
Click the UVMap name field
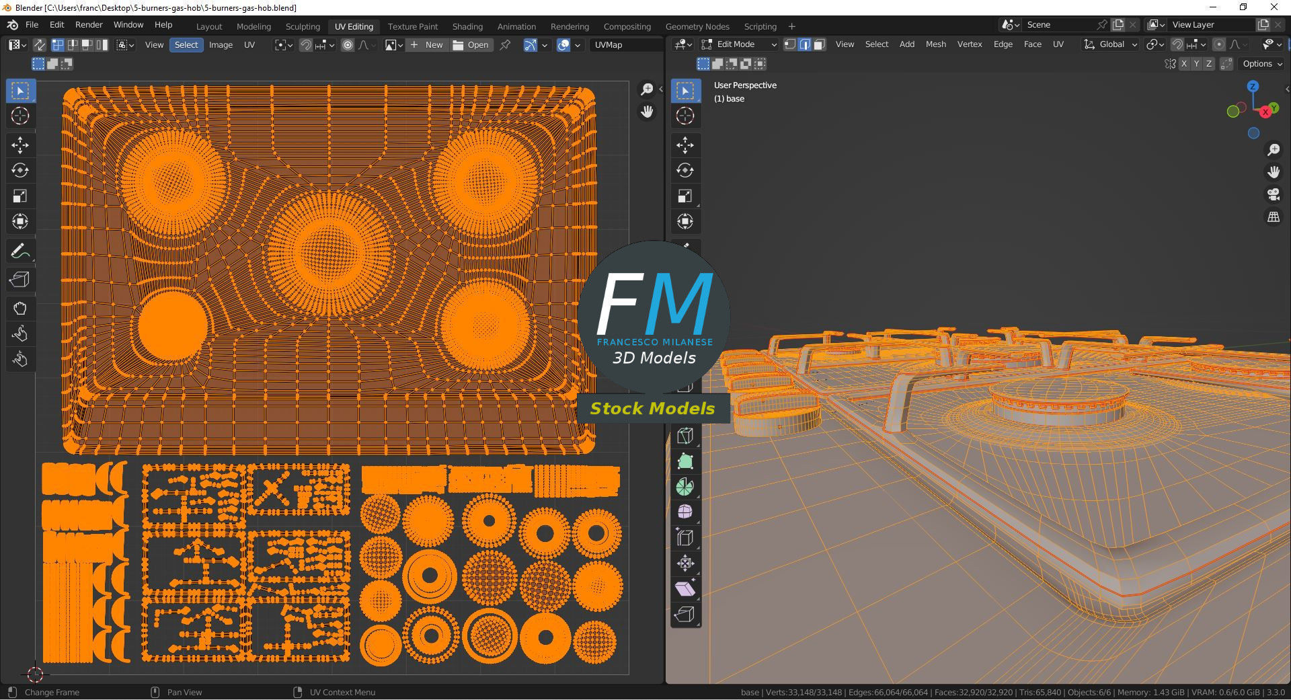point(625,45)
